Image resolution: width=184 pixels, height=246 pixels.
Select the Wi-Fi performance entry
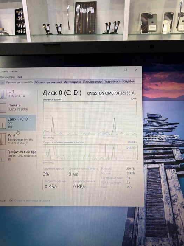tap(18, 139)
